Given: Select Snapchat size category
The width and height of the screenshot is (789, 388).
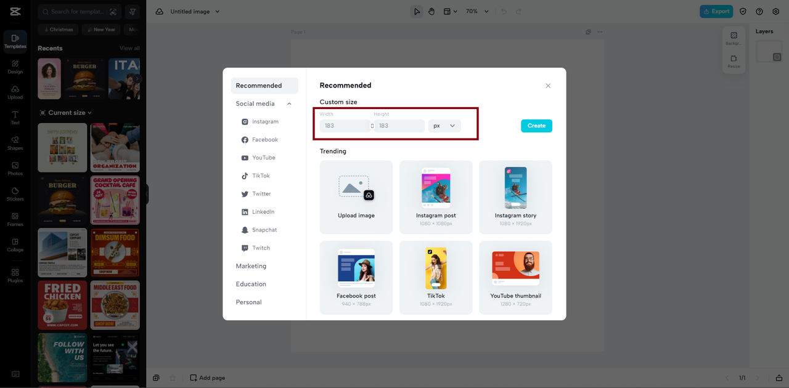Looking at the screenshot, I should coord(260,230).
